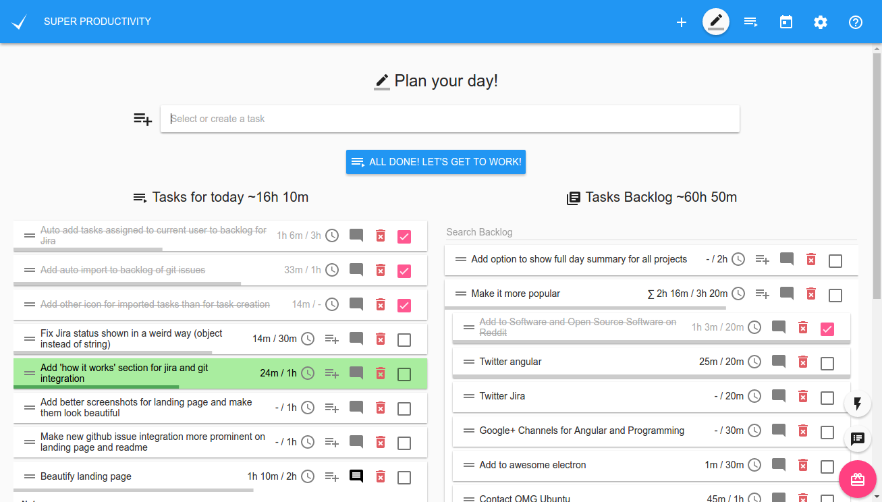This screenshot has height=502, width=882.
Task: Click the Plan your day pencil icon
Action: click(715, 22)
